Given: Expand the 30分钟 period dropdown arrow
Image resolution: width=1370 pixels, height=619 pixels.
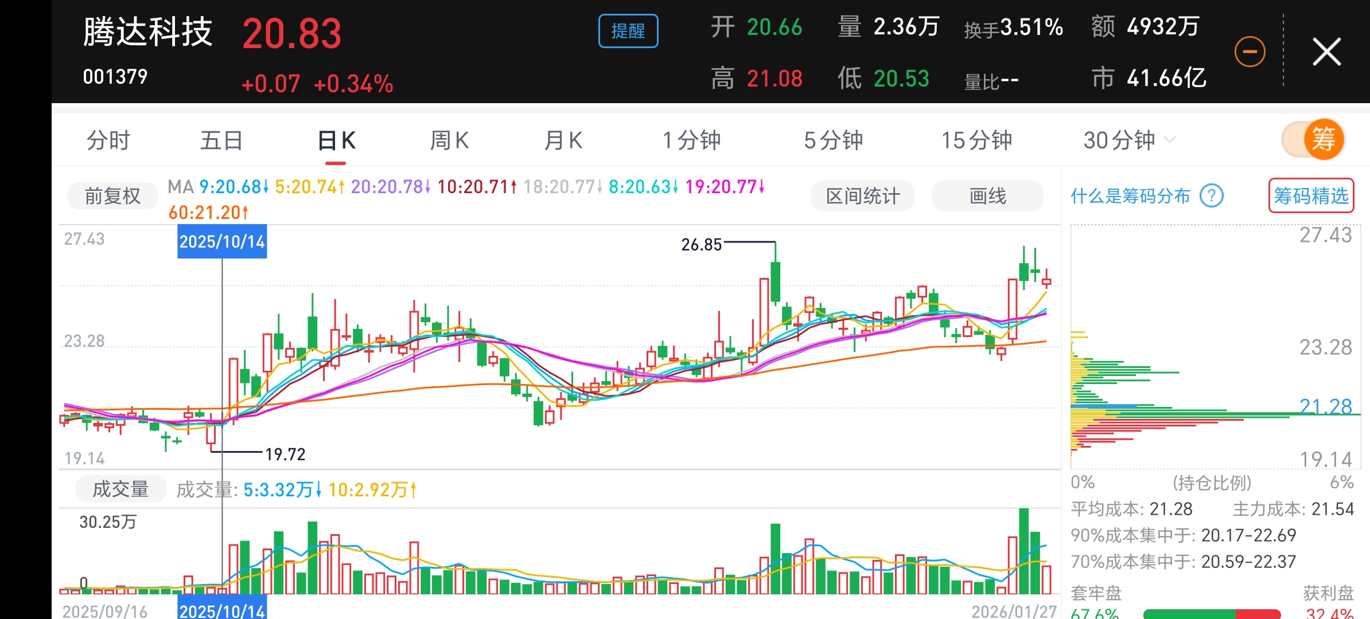Looking at the screenshot, I should (1170, 140).
